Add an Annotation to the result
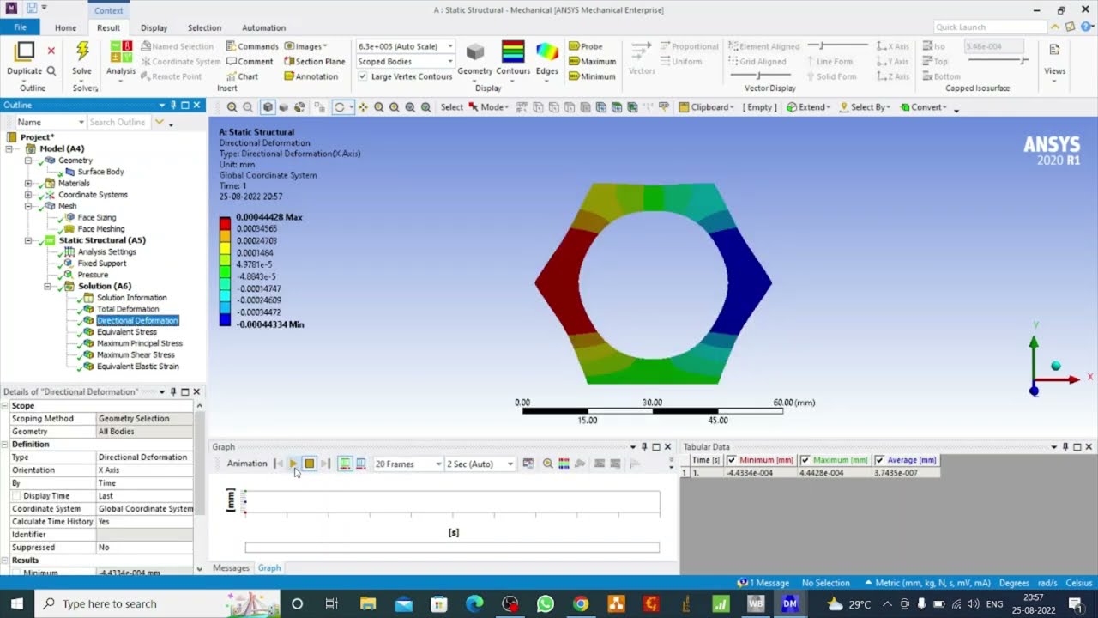 click(311, 76)
